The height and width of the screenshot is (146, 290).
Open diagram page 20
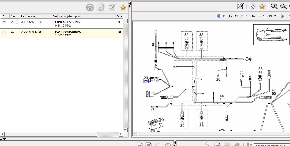(276, 16)
